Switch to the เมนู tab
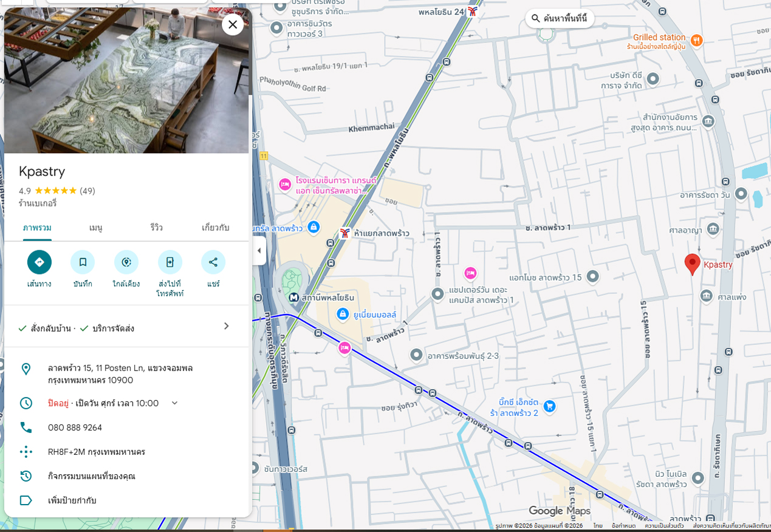This screenshot has width=771, height=532. pos(95,228)
